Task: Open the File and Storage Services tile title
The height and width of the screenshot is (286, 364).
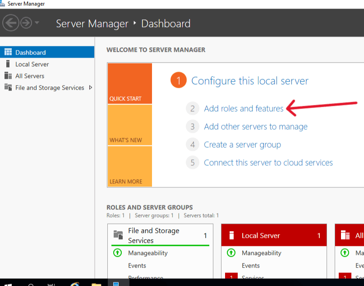Action: [x=153, y=236]
